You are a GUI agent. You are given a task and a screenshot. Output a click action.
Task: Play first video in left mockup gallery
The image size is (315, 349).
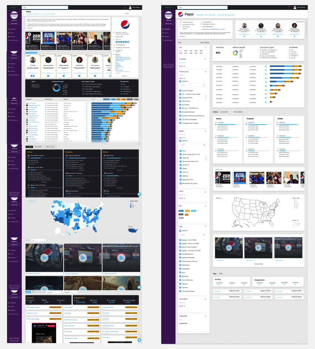pos(44,258)
